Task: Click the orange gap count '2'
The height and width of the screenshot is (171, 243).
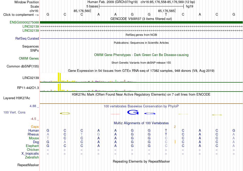Action: click(175, 127)
